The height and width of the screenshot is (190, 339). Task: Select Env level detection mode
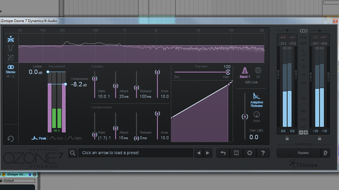coord(57,138)
